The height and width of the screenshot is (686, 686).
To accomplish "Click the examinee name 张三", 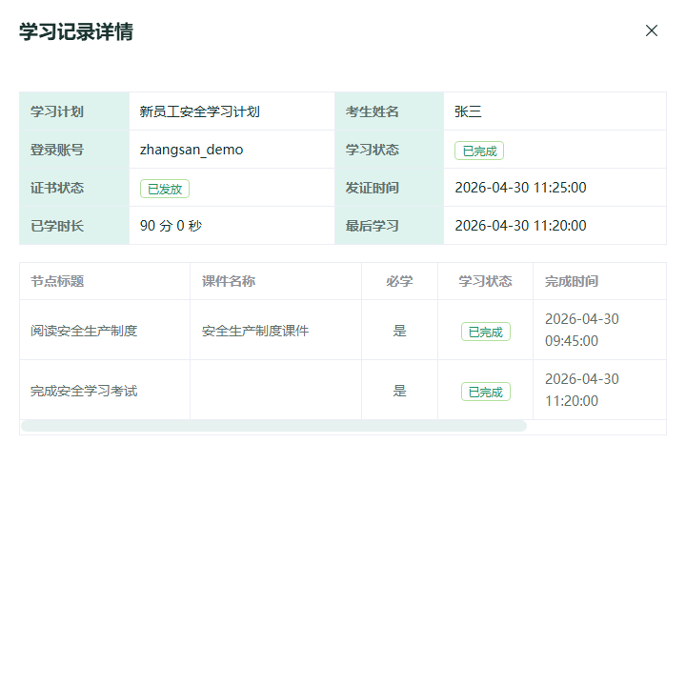I will [x=468, y=111].
